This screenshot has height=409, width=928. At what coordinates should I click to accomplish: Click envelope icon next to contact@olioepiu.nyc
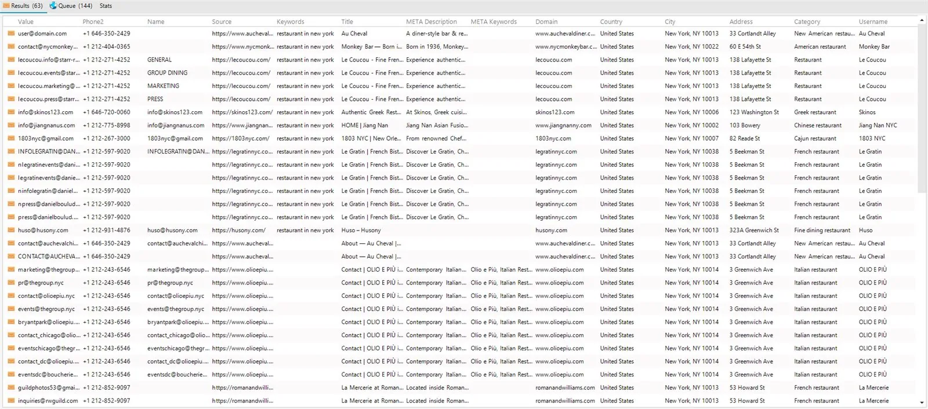tap(11, 295)
